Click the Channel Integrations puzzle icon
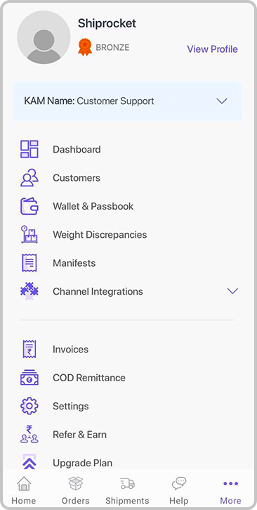The width and height of the screenshot is (257, 510). [29, 291]
